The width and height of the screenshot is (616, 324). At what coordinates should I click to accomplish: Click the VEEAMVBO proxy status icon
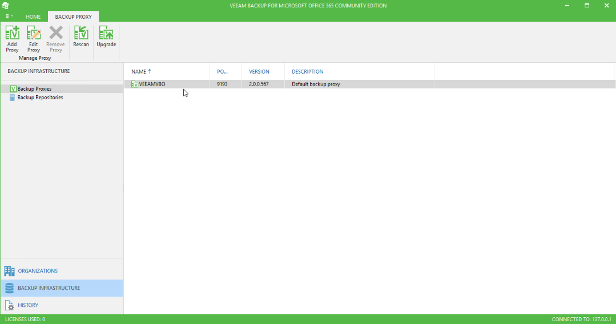tap(135, 84)
